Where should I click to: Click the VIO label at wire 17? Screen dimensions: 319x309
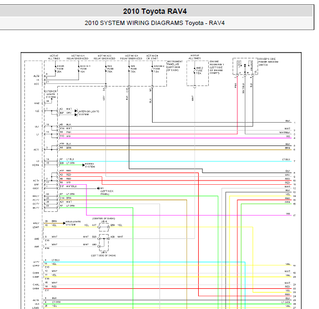(x=288, y=213)
